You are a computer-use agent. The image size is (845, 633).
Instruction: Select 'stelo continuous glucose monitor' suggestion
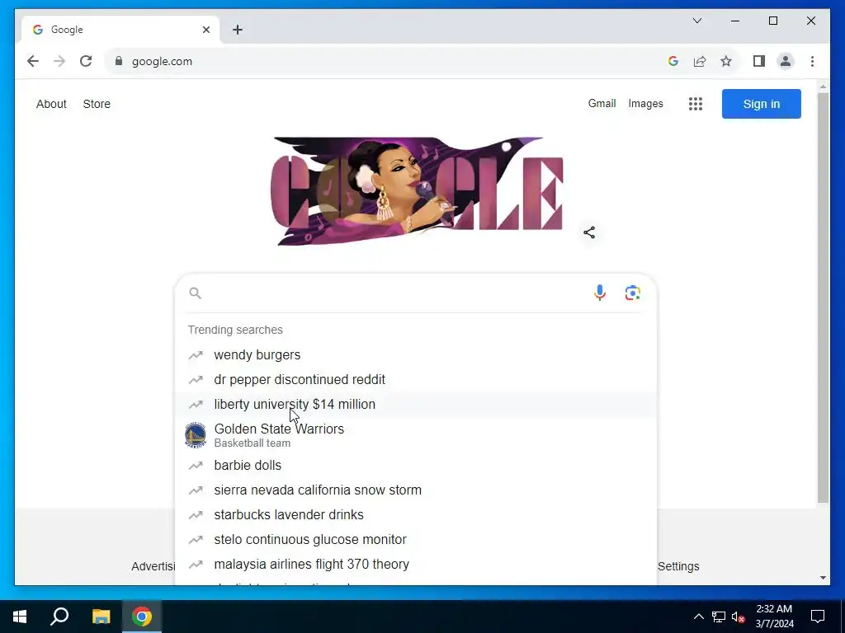pyautogui.click(x=416, y=539)
